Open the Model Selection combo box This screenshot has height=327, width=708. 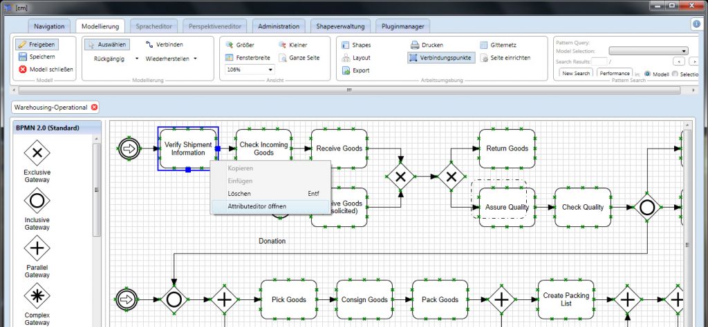683,51
